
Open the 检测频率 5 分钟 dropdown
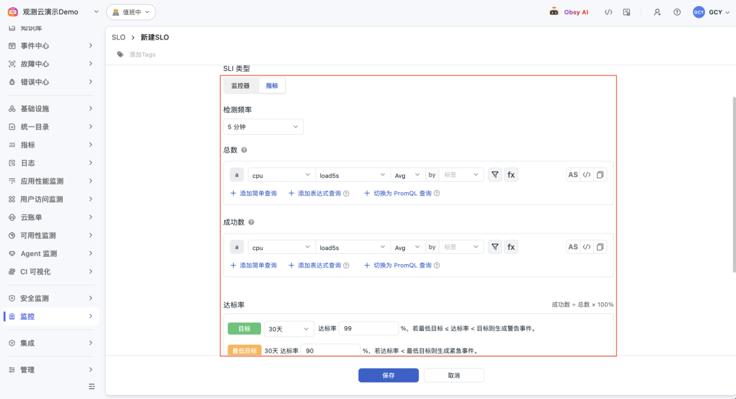point(263,127)
